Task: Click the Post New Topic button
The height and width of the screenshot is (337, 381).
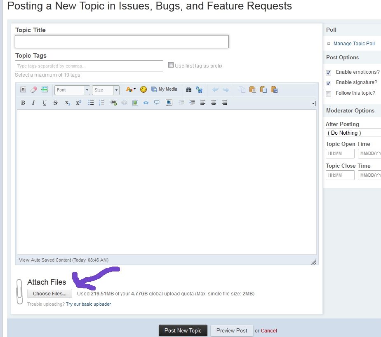Action: 183,330
